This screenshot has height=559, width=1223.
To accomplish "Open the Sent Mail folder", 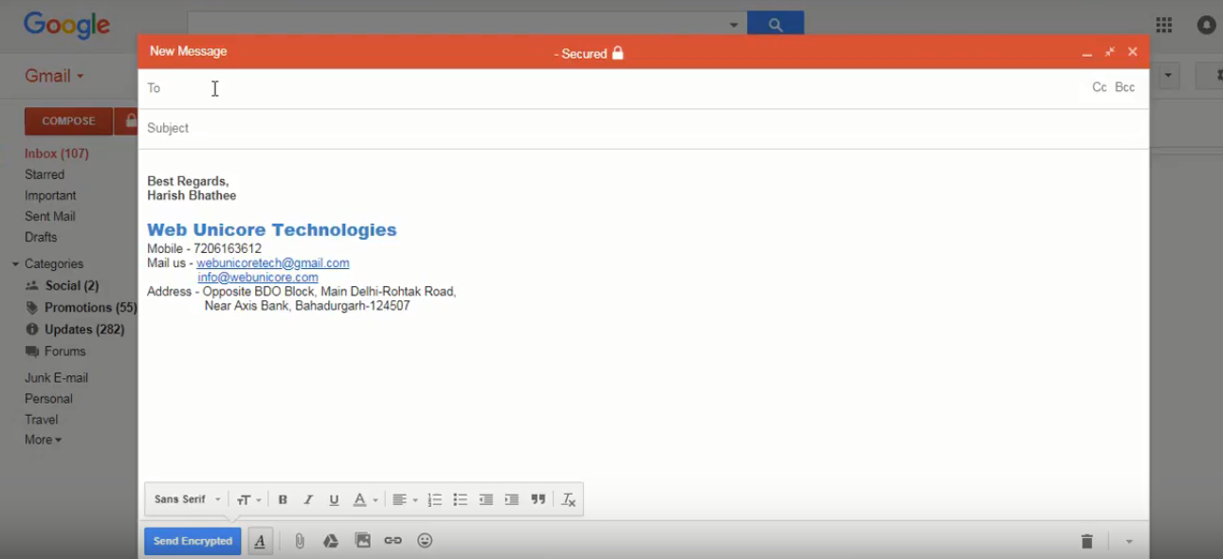I will (50, 216).
